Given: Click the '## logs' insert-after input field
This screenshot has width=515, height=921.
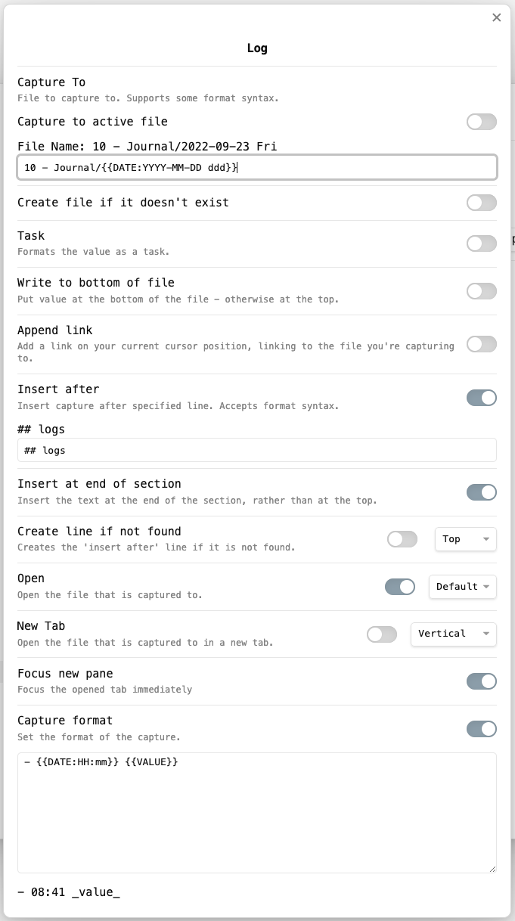Looking at the screenshot, I should pyautogui.click(x=257, y=450).
